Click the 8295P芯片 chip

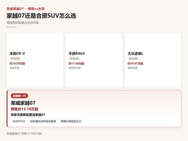coord(19,121)
